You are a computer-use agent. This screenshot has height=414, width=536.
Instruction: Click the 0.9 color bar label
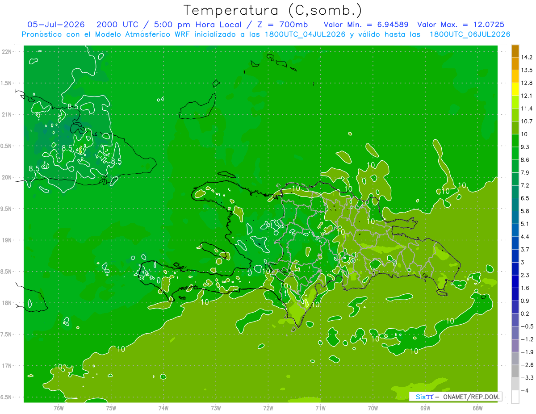pyautogui.click(x=525, y=301)
